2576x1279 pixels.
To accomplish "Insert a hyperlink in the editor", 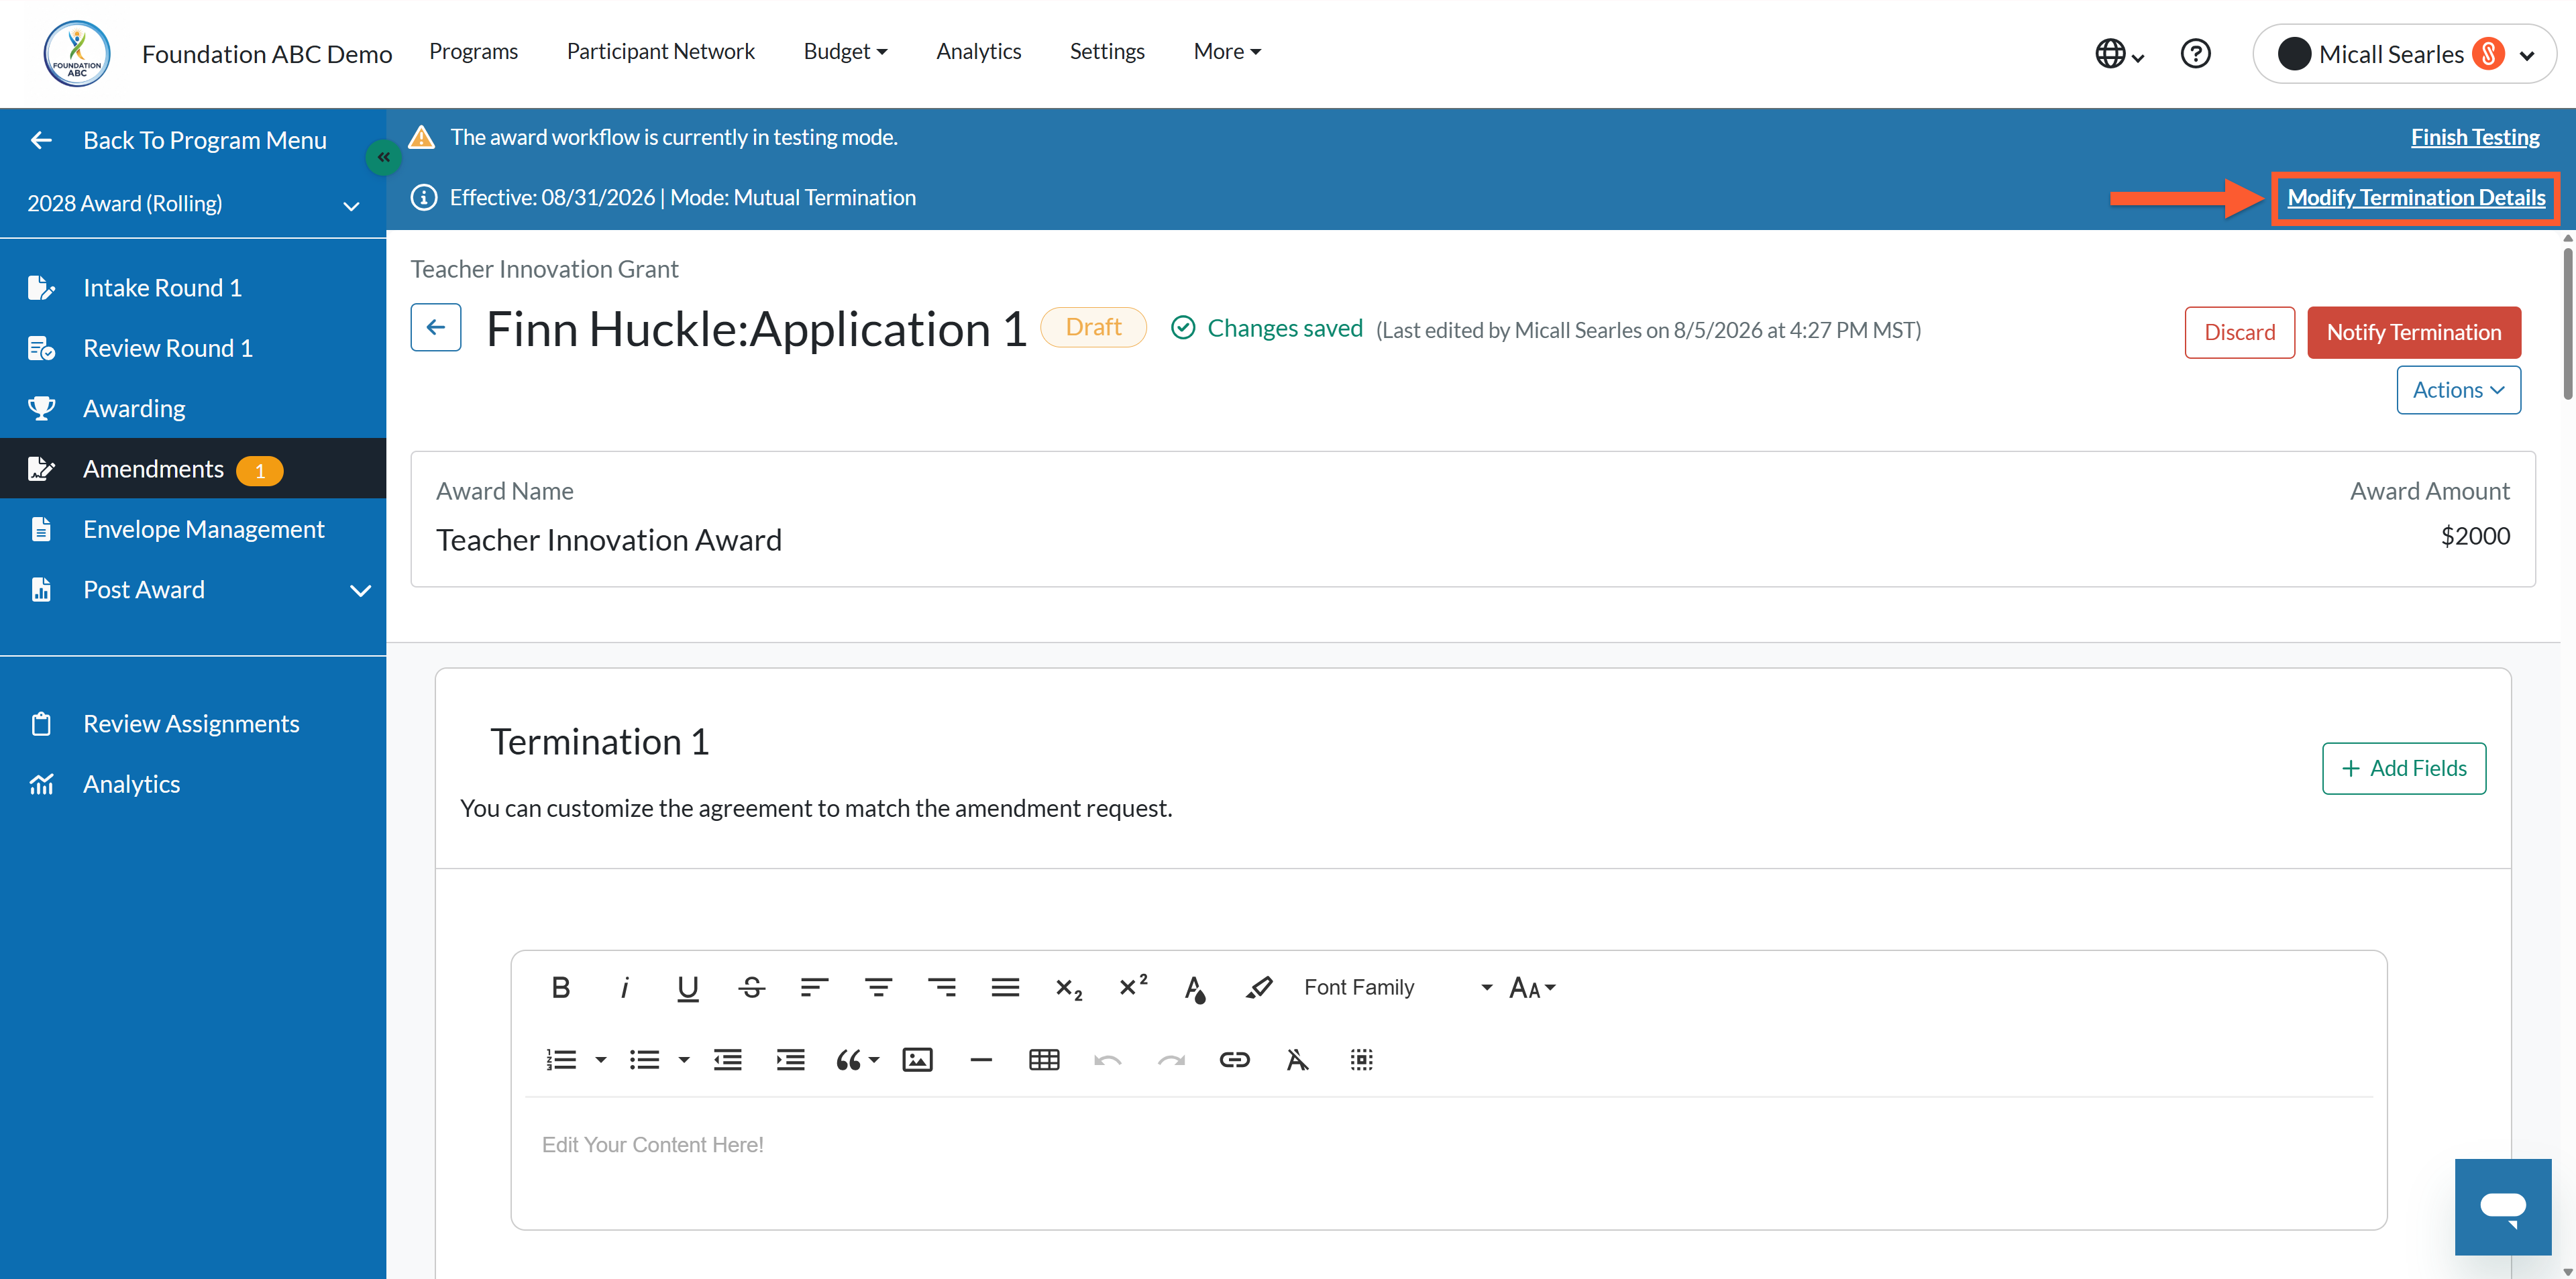I will (1235, 1060).
